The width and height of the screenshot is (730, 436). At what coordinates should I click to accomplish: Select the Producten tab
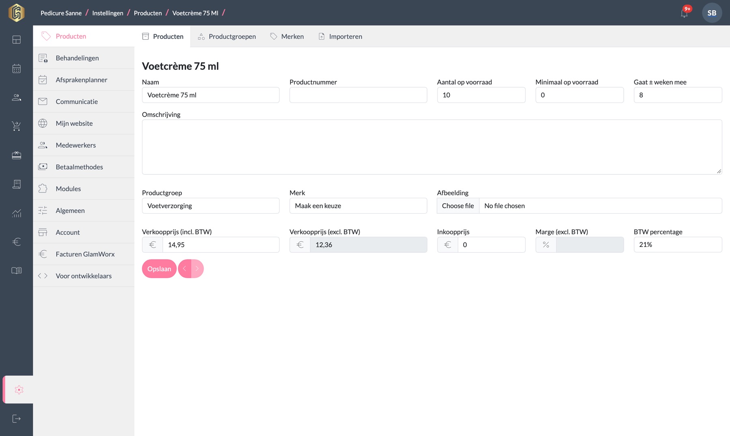163,37
